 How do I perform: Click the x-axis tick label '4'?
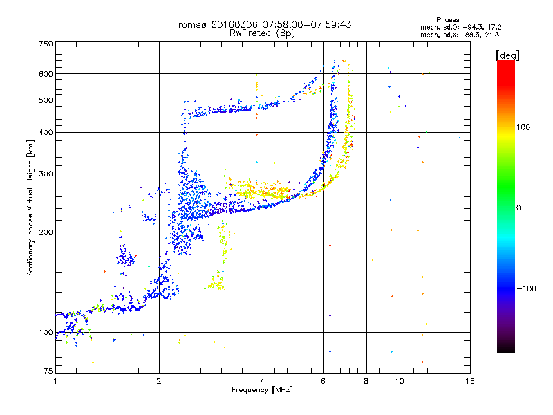click(x=263, y=381)
